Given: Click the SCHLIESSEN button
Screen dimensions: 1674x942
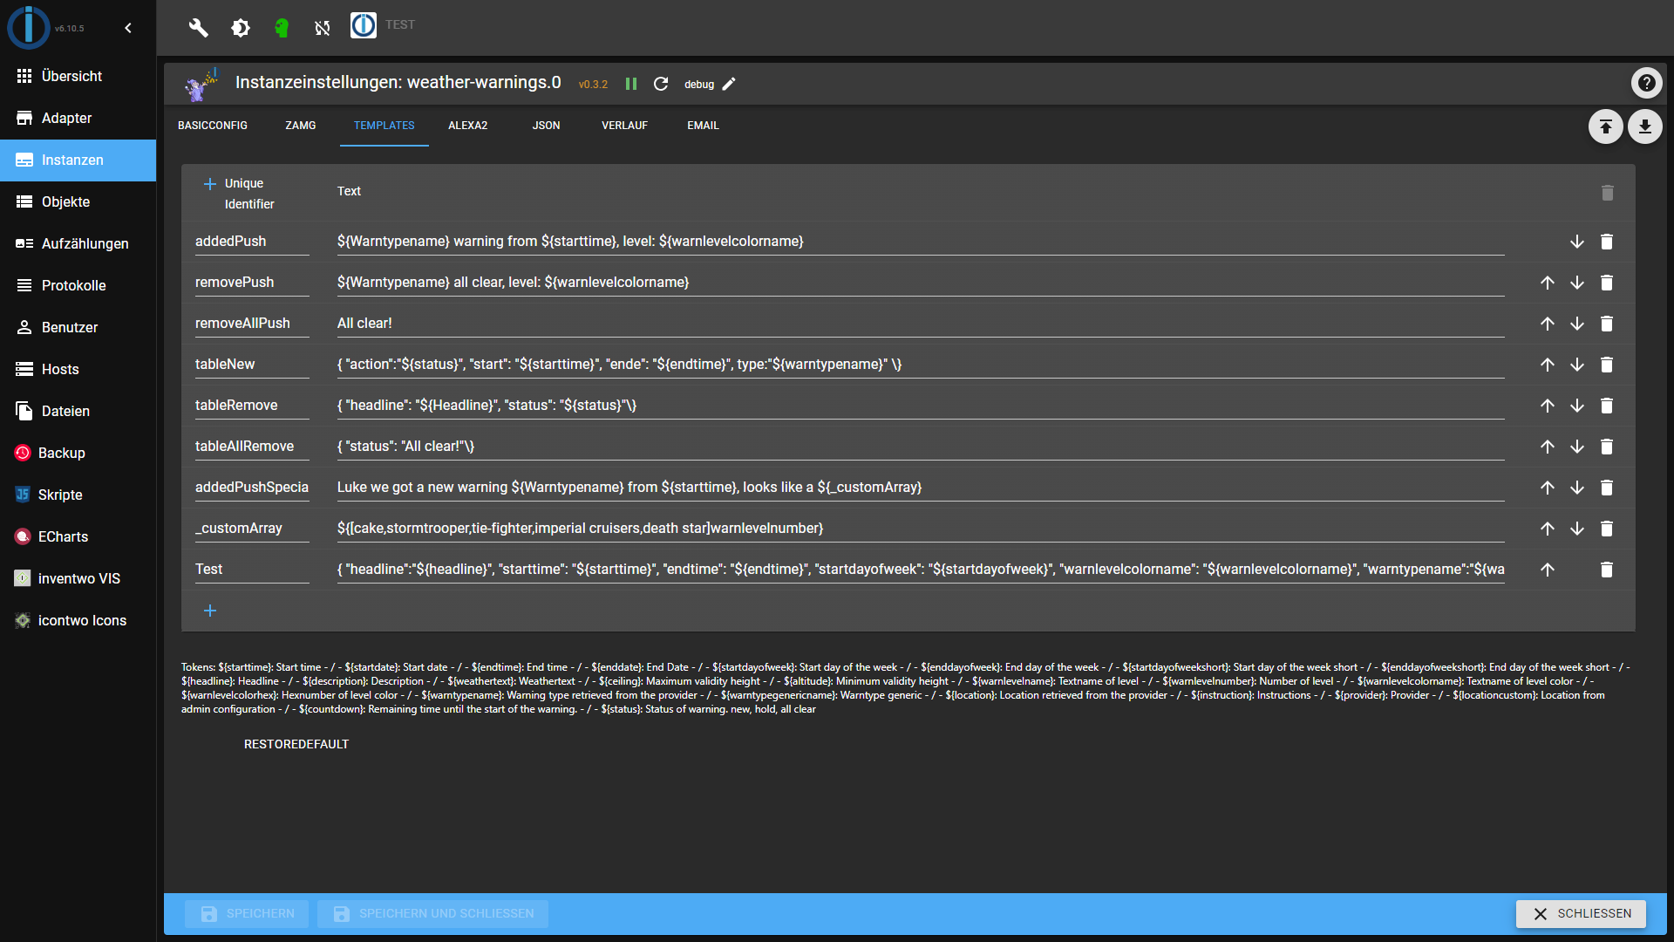Looking at the screenshot, I should pos(1581,913).
